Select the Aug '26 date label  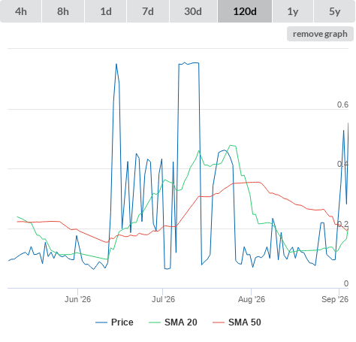(252, 299)
